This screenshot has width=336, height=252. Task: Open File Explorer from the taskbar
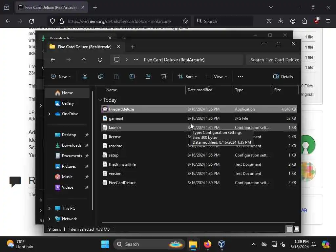coord(193,244)
